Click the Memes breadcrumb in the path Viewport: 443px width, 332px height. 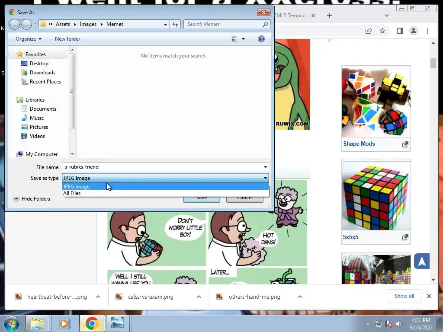point(115,24)
